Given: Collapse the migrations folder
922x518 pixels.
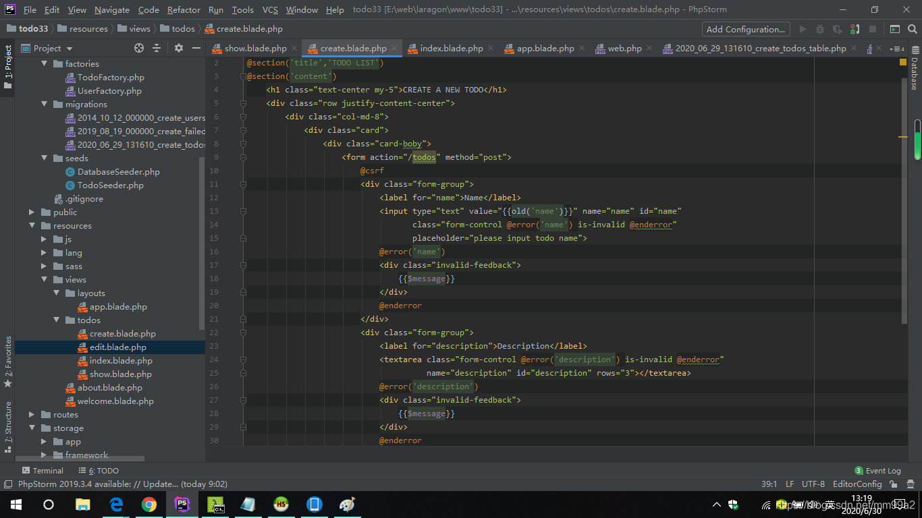Looking at the screenshot, I should 44,104.
